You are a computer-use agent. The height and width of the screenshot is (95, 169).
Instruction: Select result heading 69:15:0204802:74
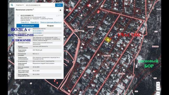pyautogui.click(x=27, y=16)
